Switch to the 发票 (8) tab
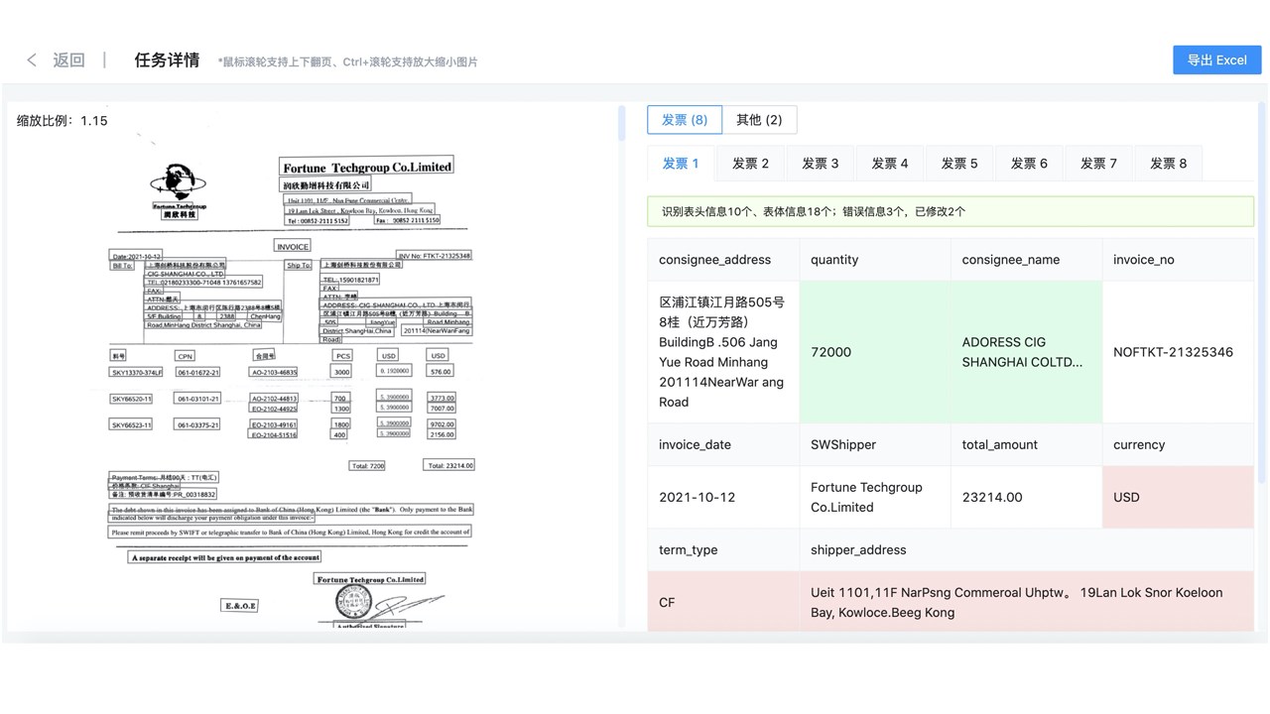The image size is (1270, 714). (x=685, y=120)
